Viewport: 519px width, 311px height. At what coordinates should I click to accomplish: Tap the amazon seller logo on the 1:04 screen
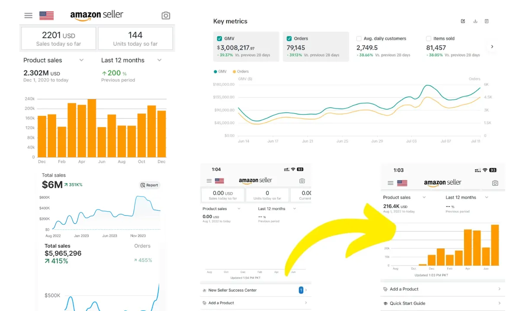[255, 181]
